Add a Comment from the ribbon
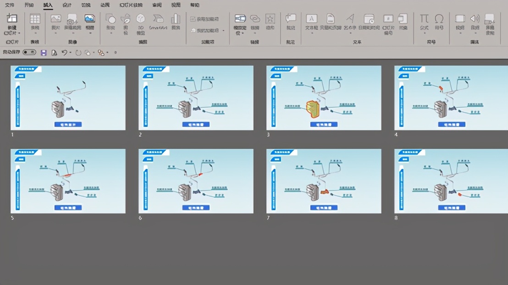 pyautogui.click(x=291, y=18)
